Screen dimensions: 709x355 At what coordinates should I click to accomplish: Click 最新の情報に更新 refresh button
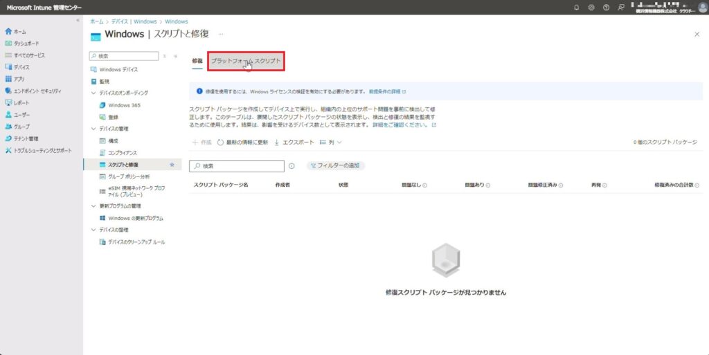[x=242, y=143]
